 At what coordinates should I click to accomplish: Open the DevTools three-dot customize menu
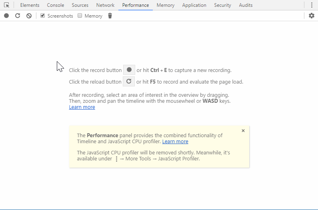[311, 5]
